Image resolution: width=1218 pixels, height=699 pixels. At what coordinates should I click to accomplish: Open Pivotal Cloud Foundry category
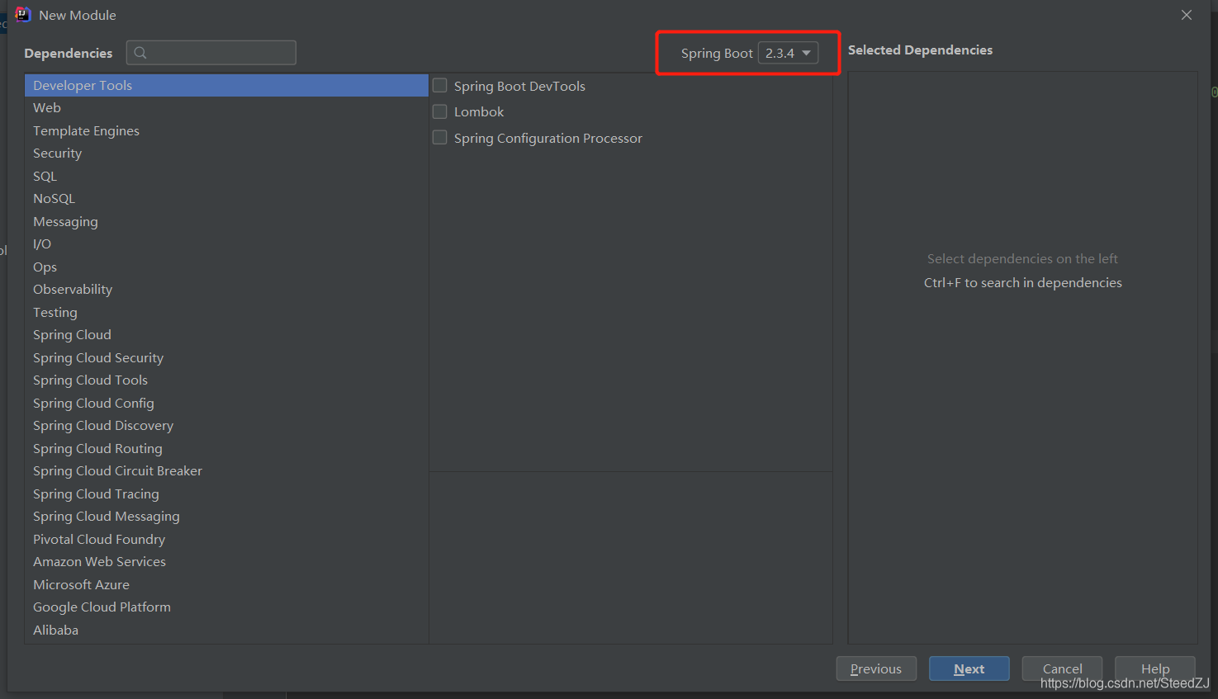click(x=226, y=540)
